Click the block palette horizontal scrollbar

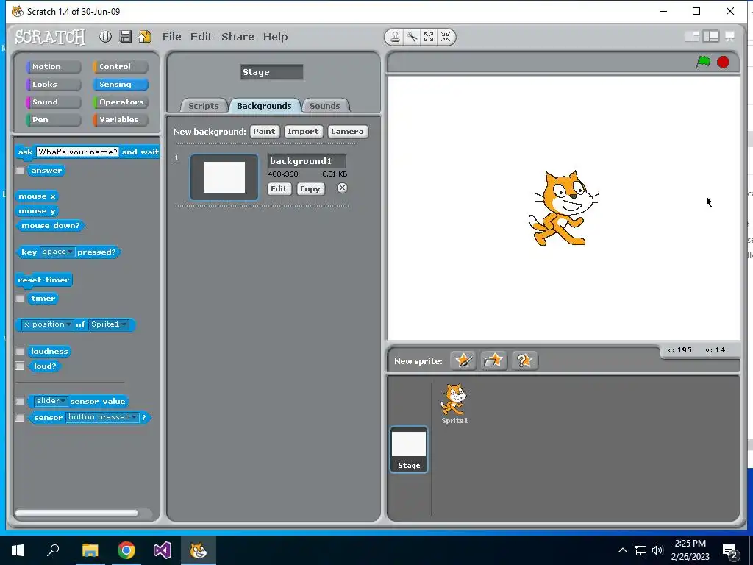pyautogui.click(x=76, y=513)
